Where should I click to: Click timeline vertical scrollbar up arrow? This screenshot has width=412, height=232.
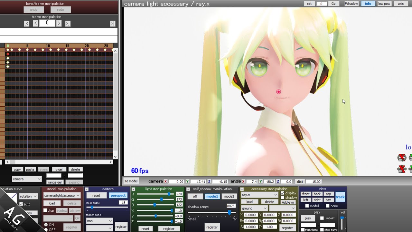point(115,51)
